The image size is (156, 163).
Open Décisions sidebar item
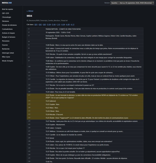click(x=5, y=21)
